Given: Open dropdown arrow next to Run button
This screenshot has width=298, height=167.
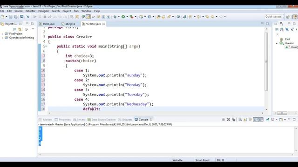Looking at the screenshot, I should 127,17.
